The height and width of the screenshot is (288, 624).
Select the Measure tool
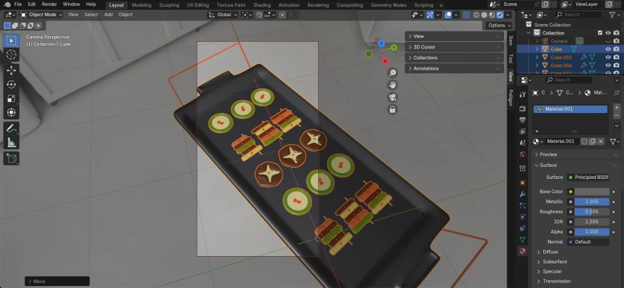pos(11,142)
